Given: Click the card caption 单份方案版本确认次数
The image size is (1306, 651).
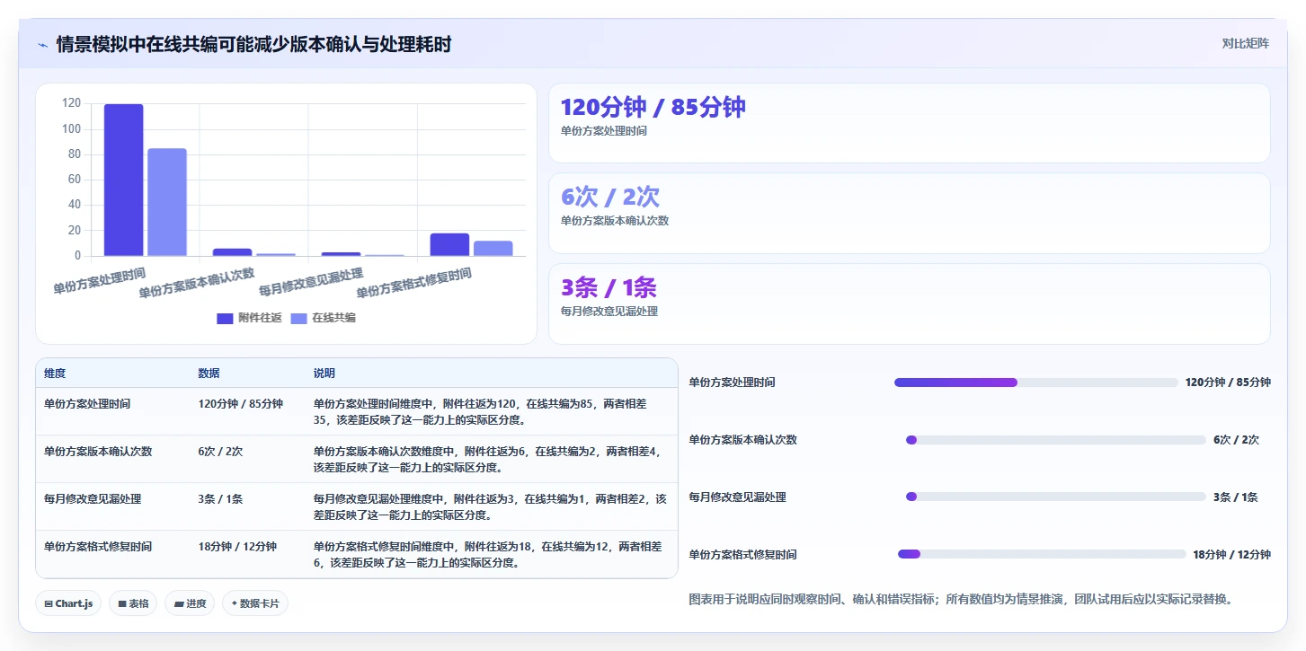Looking at the screenshot, I should pyautogui.click(x=615, y=221).
